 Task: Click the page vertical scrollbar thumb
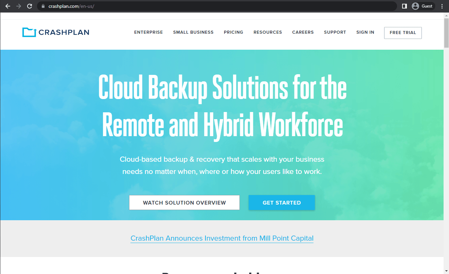446,33
